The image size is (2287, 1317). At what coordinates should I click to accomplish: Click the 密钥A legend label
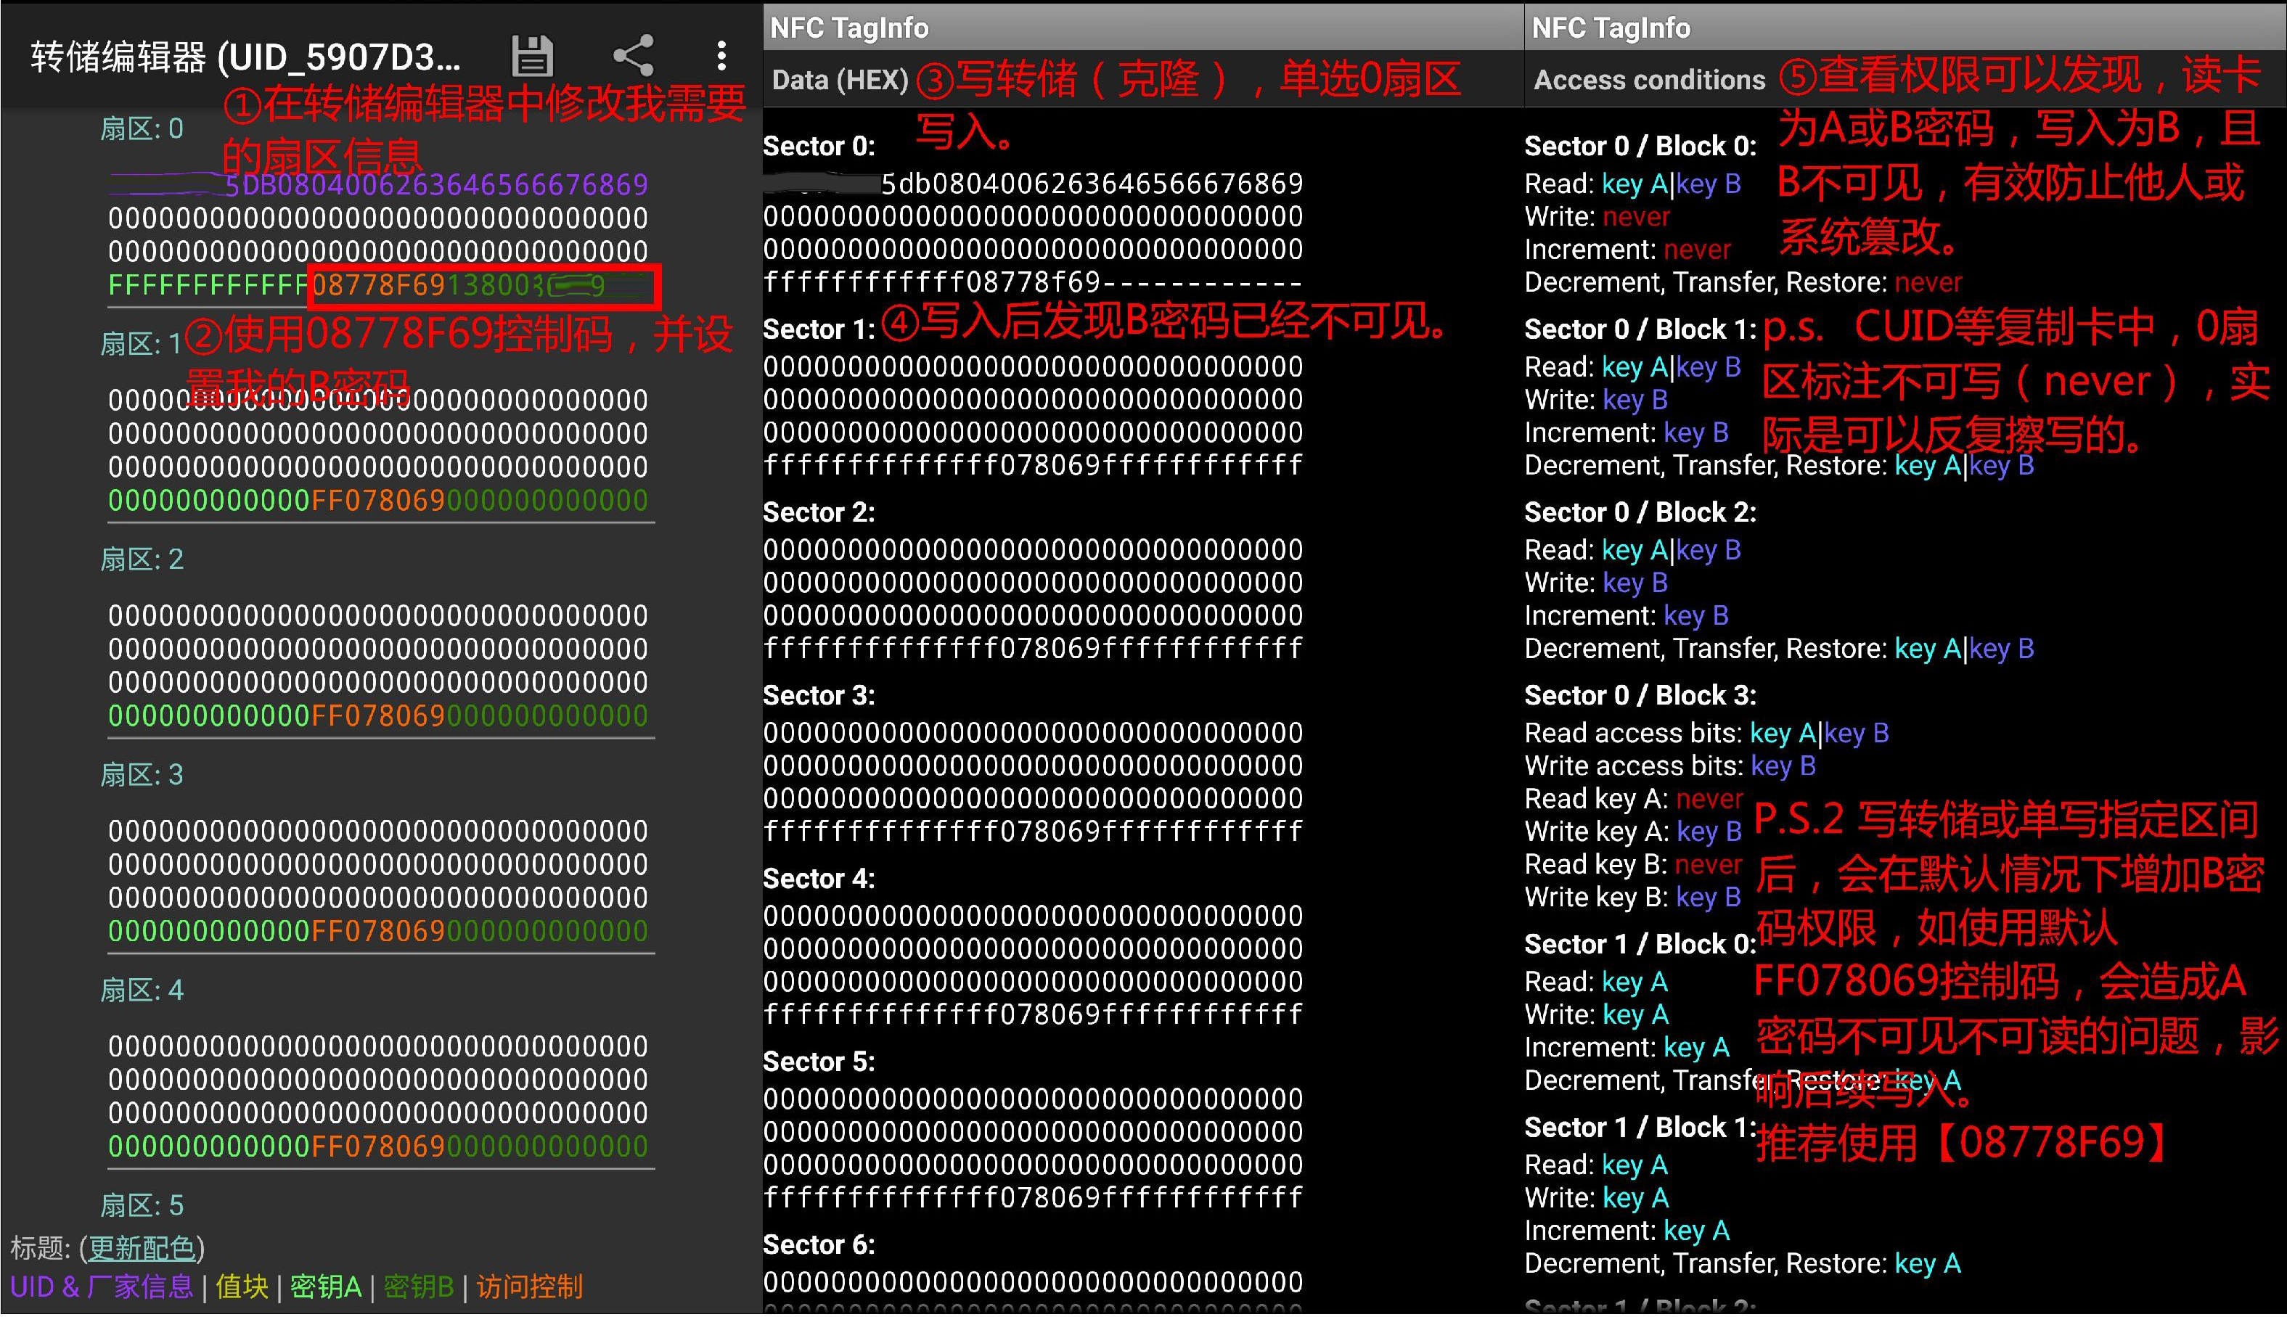click(326, 1287)
